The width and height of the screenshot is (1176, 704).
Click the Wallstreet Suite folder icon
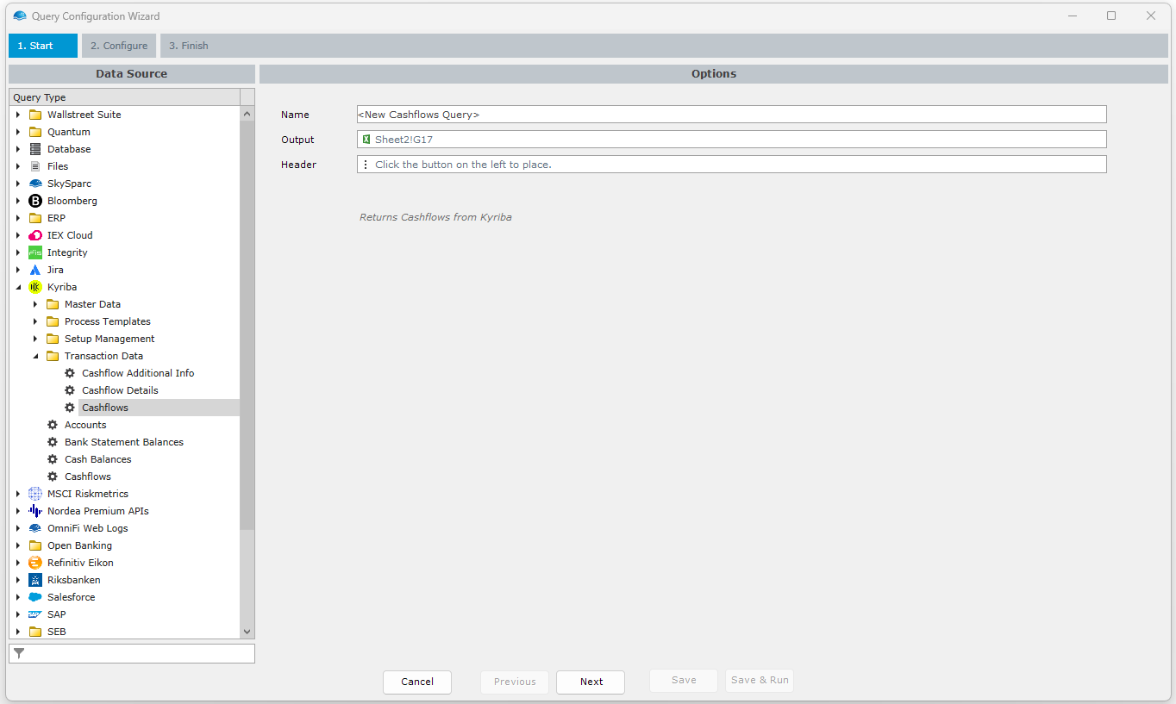point(35,115)
